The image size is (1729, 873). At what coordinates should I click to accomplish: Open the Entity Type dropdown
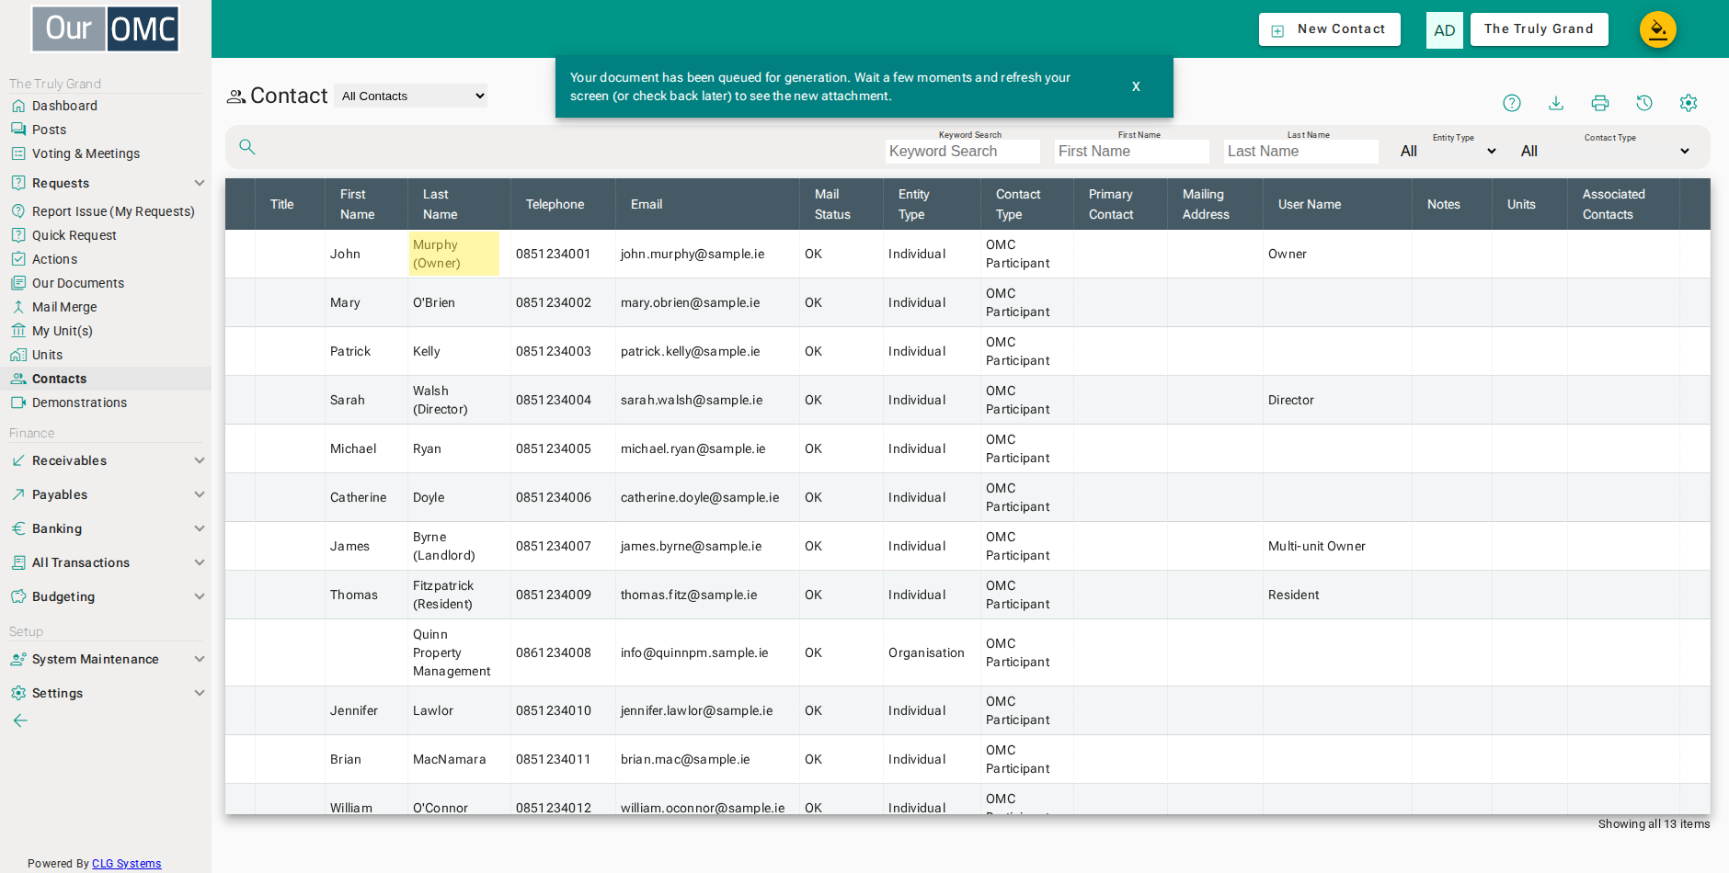coord(1448,151)
